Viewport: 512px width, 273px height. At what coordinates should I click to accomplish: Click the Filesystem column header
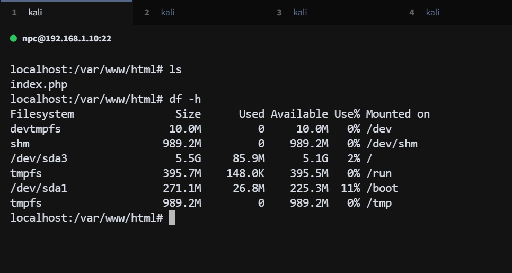point(42,113)
